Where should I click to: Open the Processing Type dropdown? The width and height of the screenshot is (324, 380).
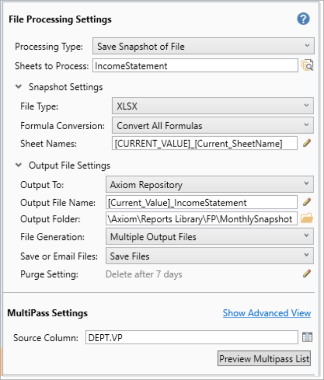(x=203, y=47)
